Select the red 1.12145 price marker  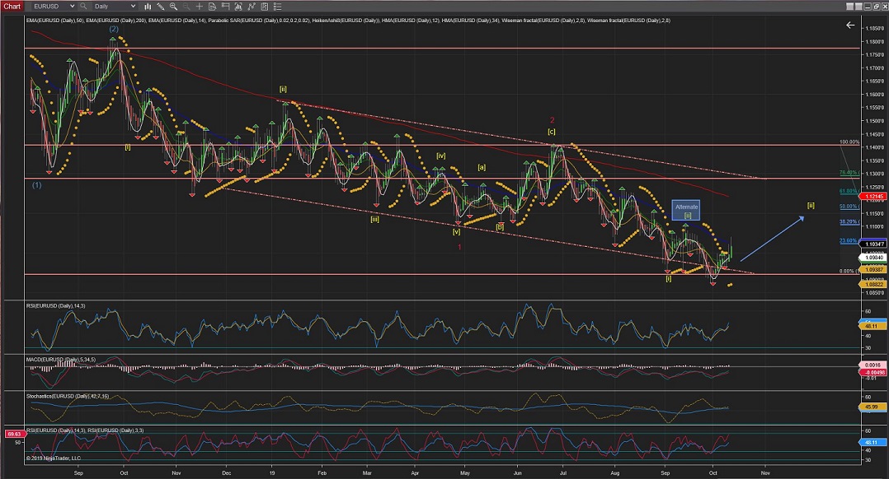[873, 196]
